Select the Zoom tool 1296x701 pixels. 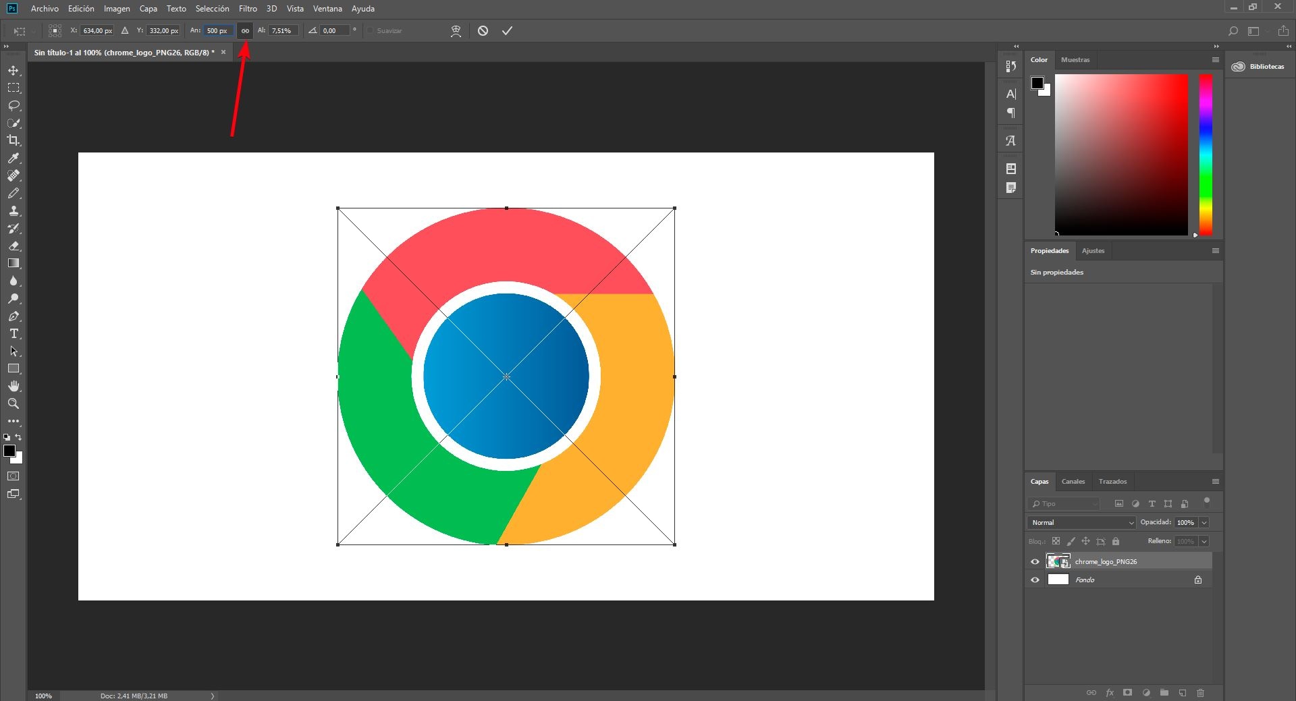pos(13,403)
